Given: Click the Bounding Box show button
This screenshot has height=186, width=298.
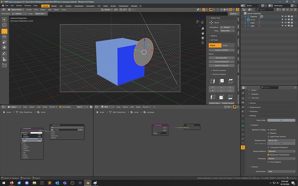Looking at the screenshot, I should [x=222, y=58].
